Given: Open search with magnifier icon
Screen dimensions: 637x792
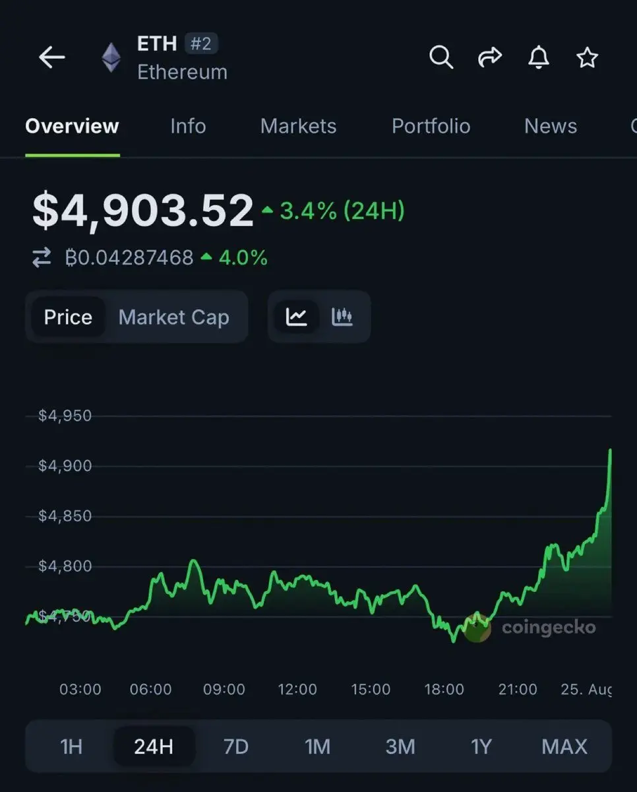Looking at the screenshot, I should [441, 57].
